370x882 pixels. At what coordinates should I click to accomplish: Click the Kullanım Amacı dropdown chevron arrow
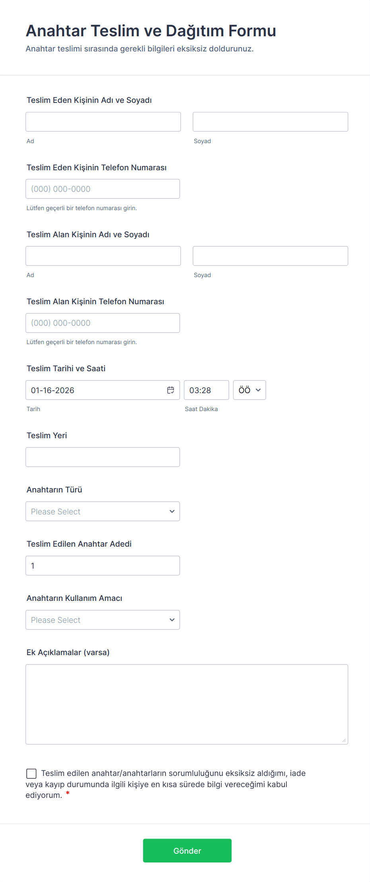point(172,620)
